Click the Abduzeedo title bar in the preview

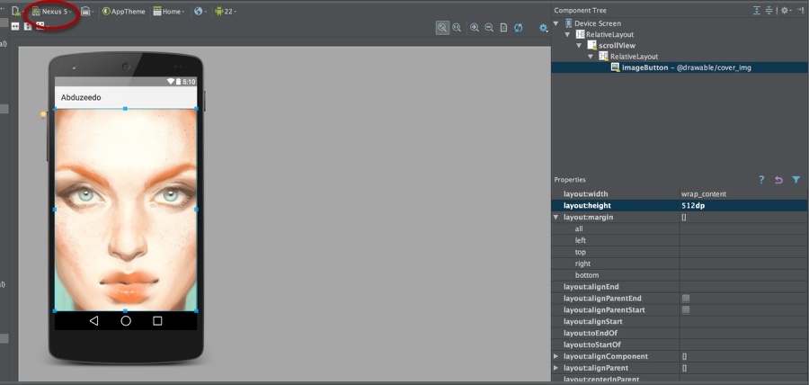tap(126, 97)
